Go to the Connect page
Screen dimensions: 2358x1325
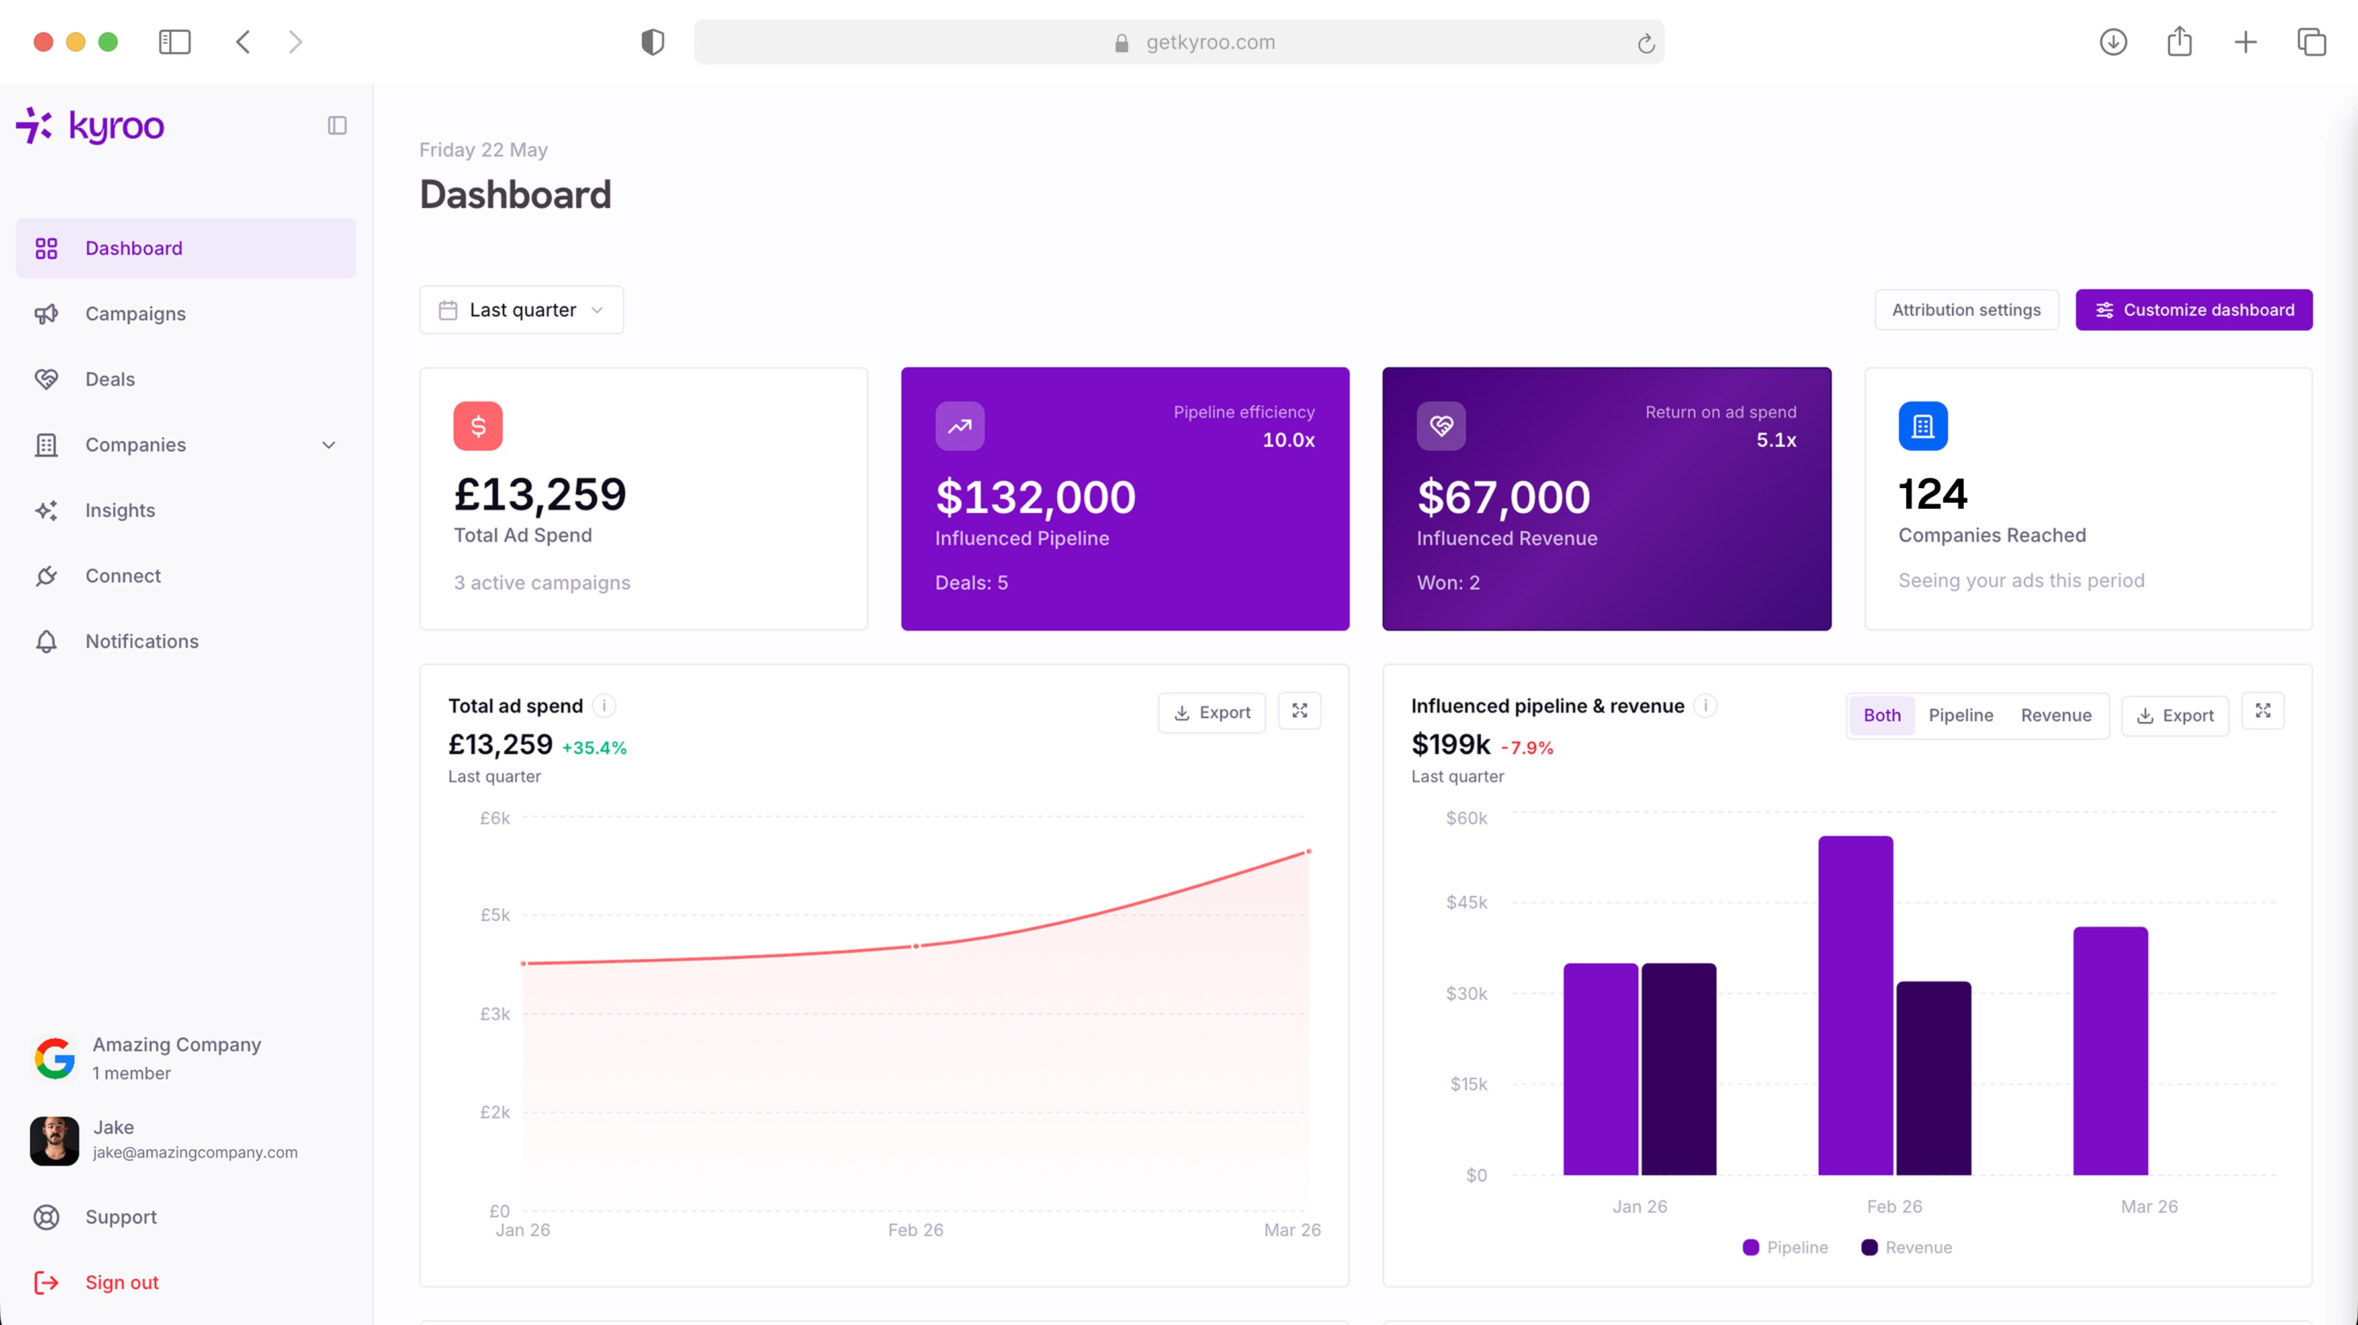[x=186, y=576]
